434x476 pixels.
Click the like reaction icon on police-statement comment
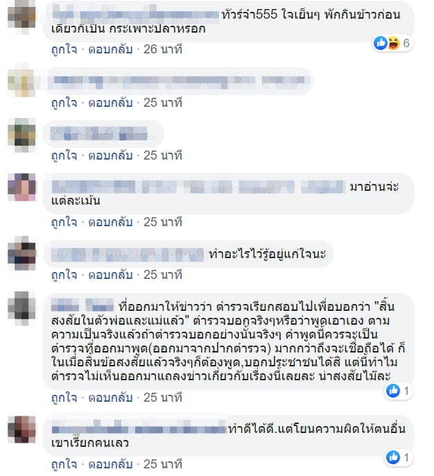pos(393,391)
